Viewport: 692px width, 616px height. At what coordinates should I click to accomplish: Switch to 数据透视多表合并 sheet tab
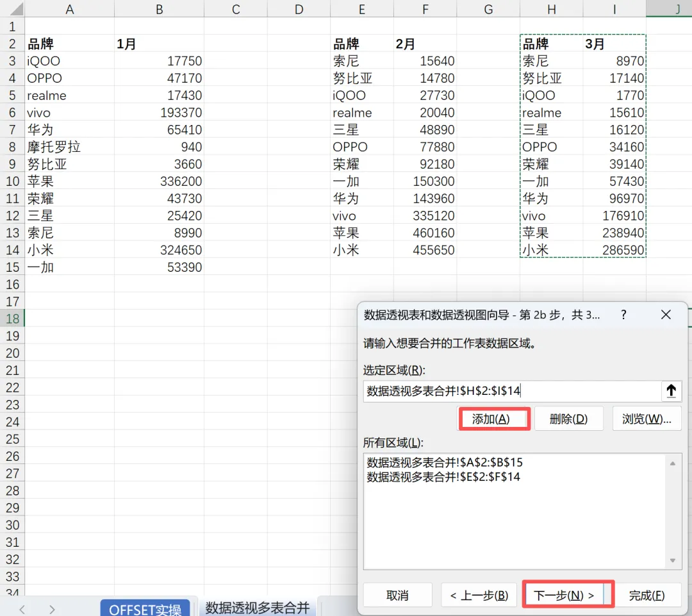(258, 608)
